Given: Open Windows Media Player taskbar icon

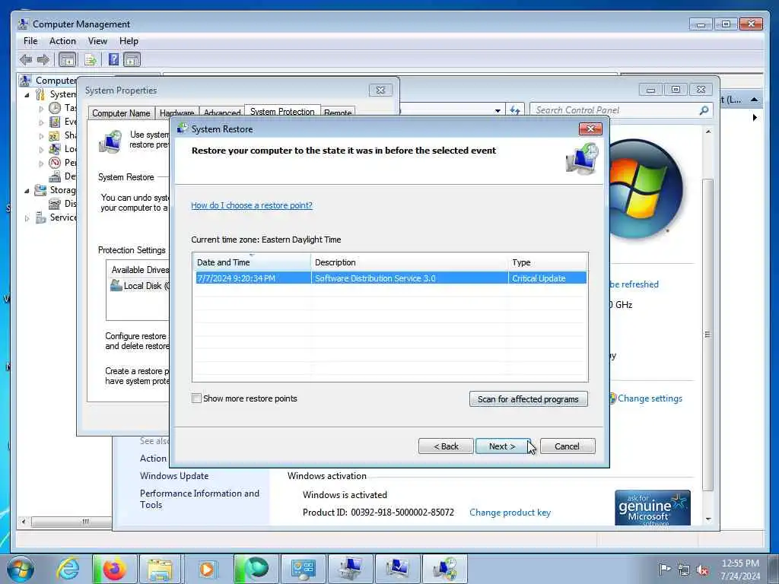Looking at the screenshot, I should click(x=207, y=569).
